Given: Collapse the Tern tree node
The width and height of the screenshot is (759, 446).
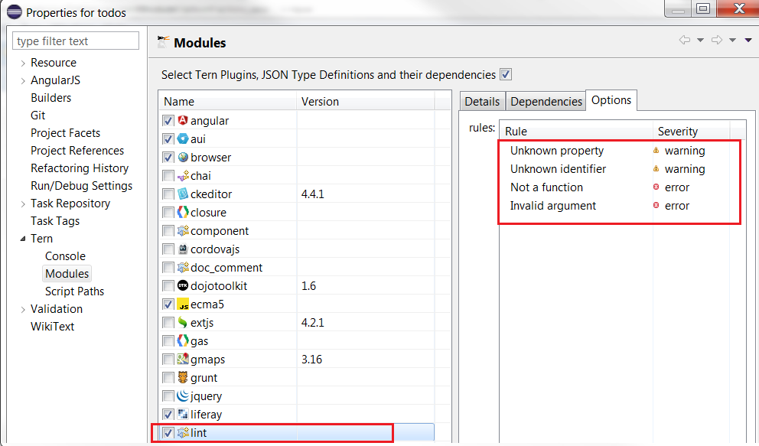Looking at the screenshot, I should 23,239.
